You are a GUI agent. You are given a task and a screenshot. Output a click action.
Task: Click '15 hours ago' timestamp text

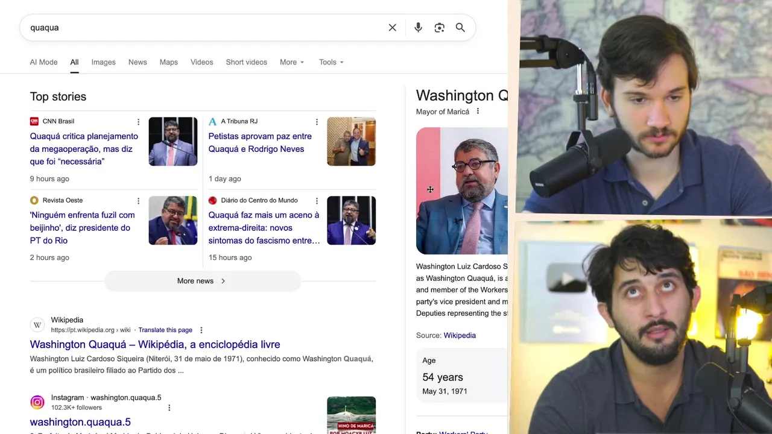(x=230, y=258)
